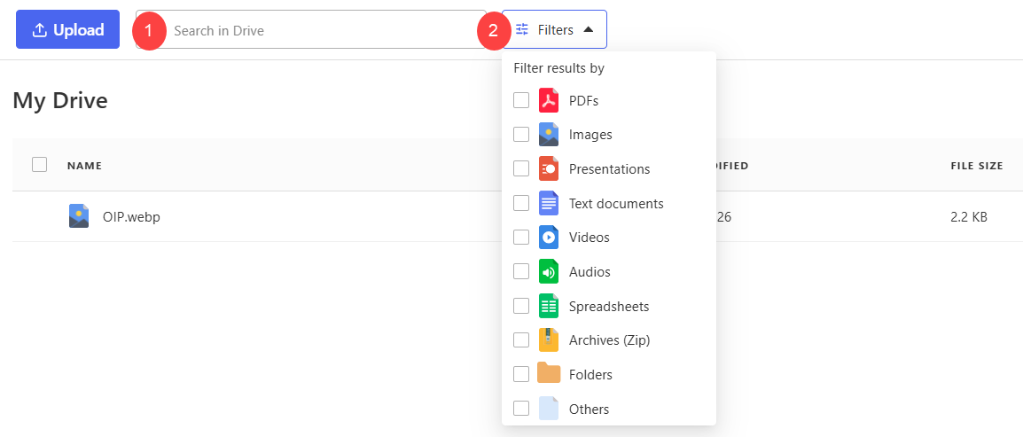1023x437 pixels.
Task: Click the OIP.webp image file icon
Action: tap(79, 216)
